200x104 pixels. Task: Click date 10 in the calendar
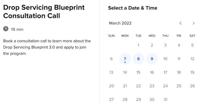click(x=165, y=59)
